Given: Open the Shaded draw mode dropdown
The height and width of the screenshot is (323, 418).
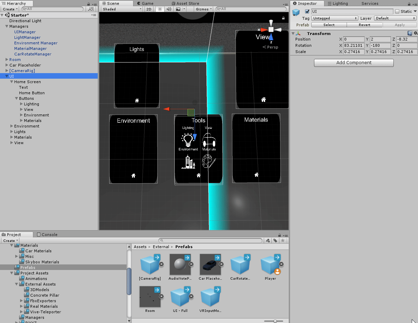Looking at the screenshot, I should point(122,9).
